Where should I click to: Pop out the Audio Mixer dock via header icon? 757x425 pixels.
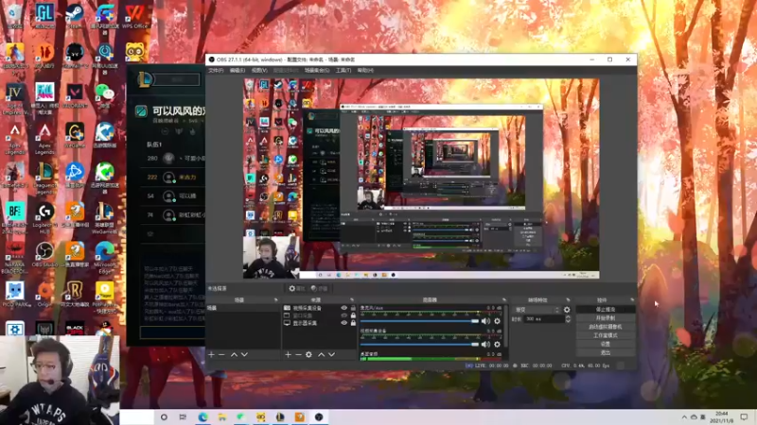[x=504, y=300]
